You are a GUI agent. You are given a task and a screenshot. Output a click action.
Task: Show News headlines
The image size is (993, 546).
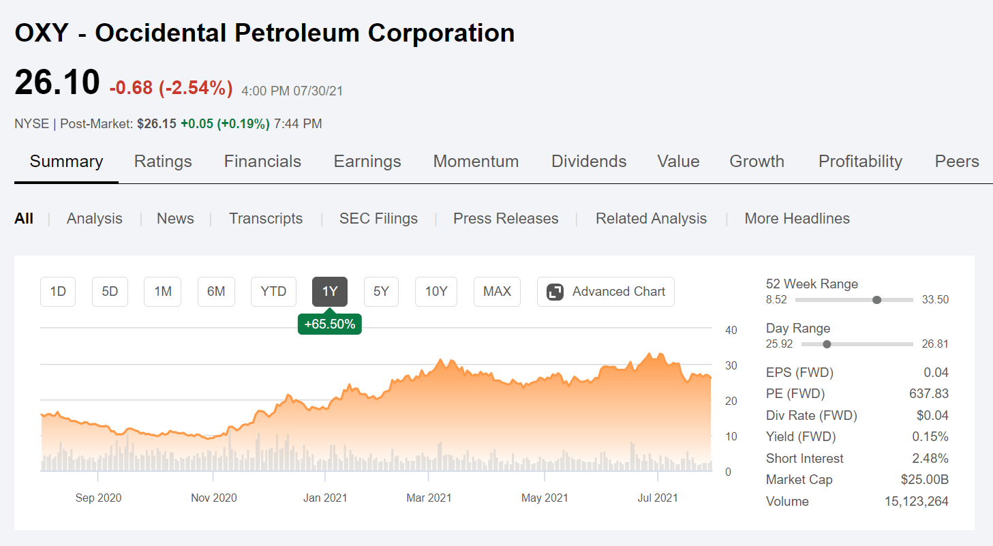[x=175, y=219]
